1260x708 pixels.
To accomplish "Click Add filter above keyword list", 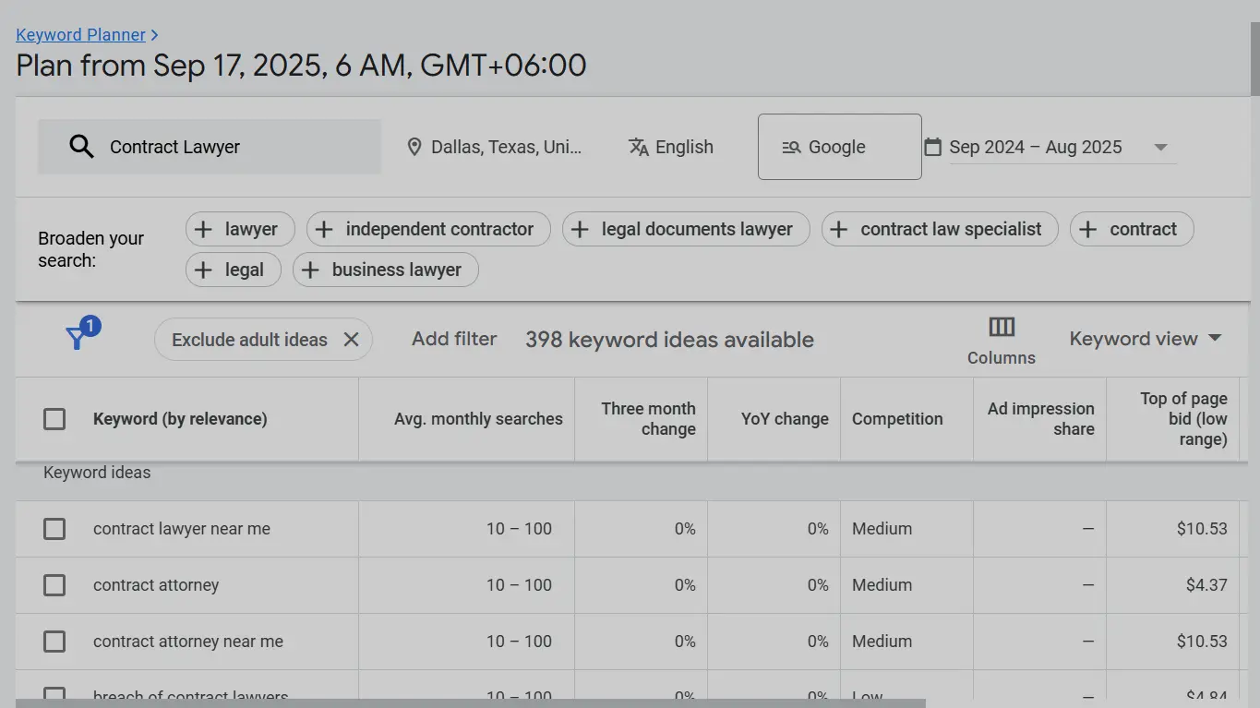I will coord(453,339).
